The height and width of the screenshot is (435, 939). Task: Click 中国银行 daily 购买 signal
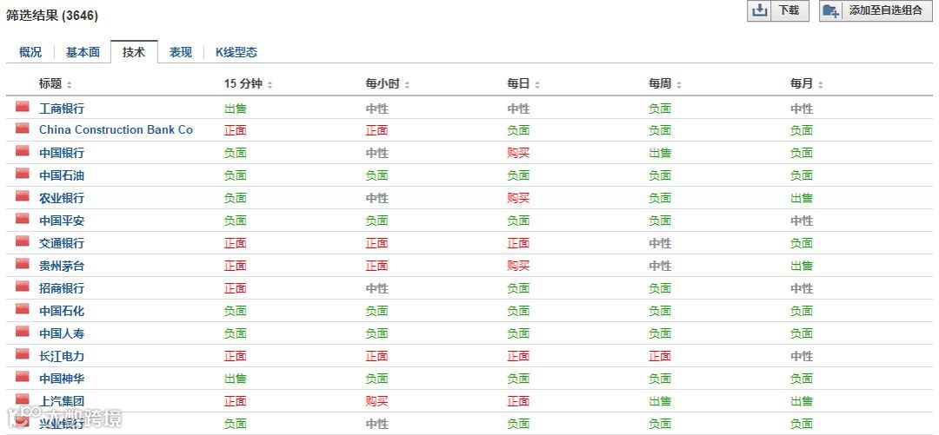point(518,153)
